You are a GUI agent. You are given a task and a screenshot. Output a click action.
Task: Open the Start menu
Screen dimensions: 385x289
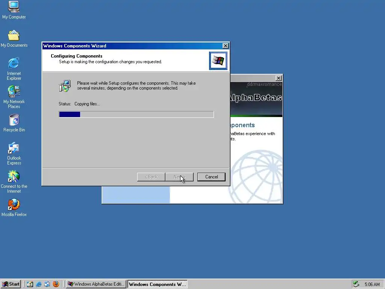[11, 284]
